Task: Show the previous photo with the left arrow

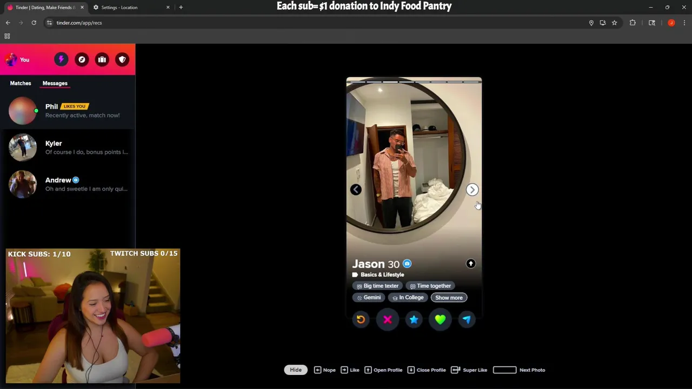Action: pos(356,190)
